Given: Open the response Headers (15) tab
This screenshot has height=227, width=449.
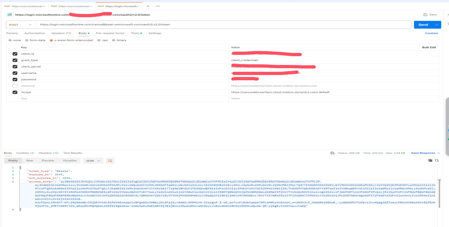Looking at the screenshot, I should tap(49, 153).
